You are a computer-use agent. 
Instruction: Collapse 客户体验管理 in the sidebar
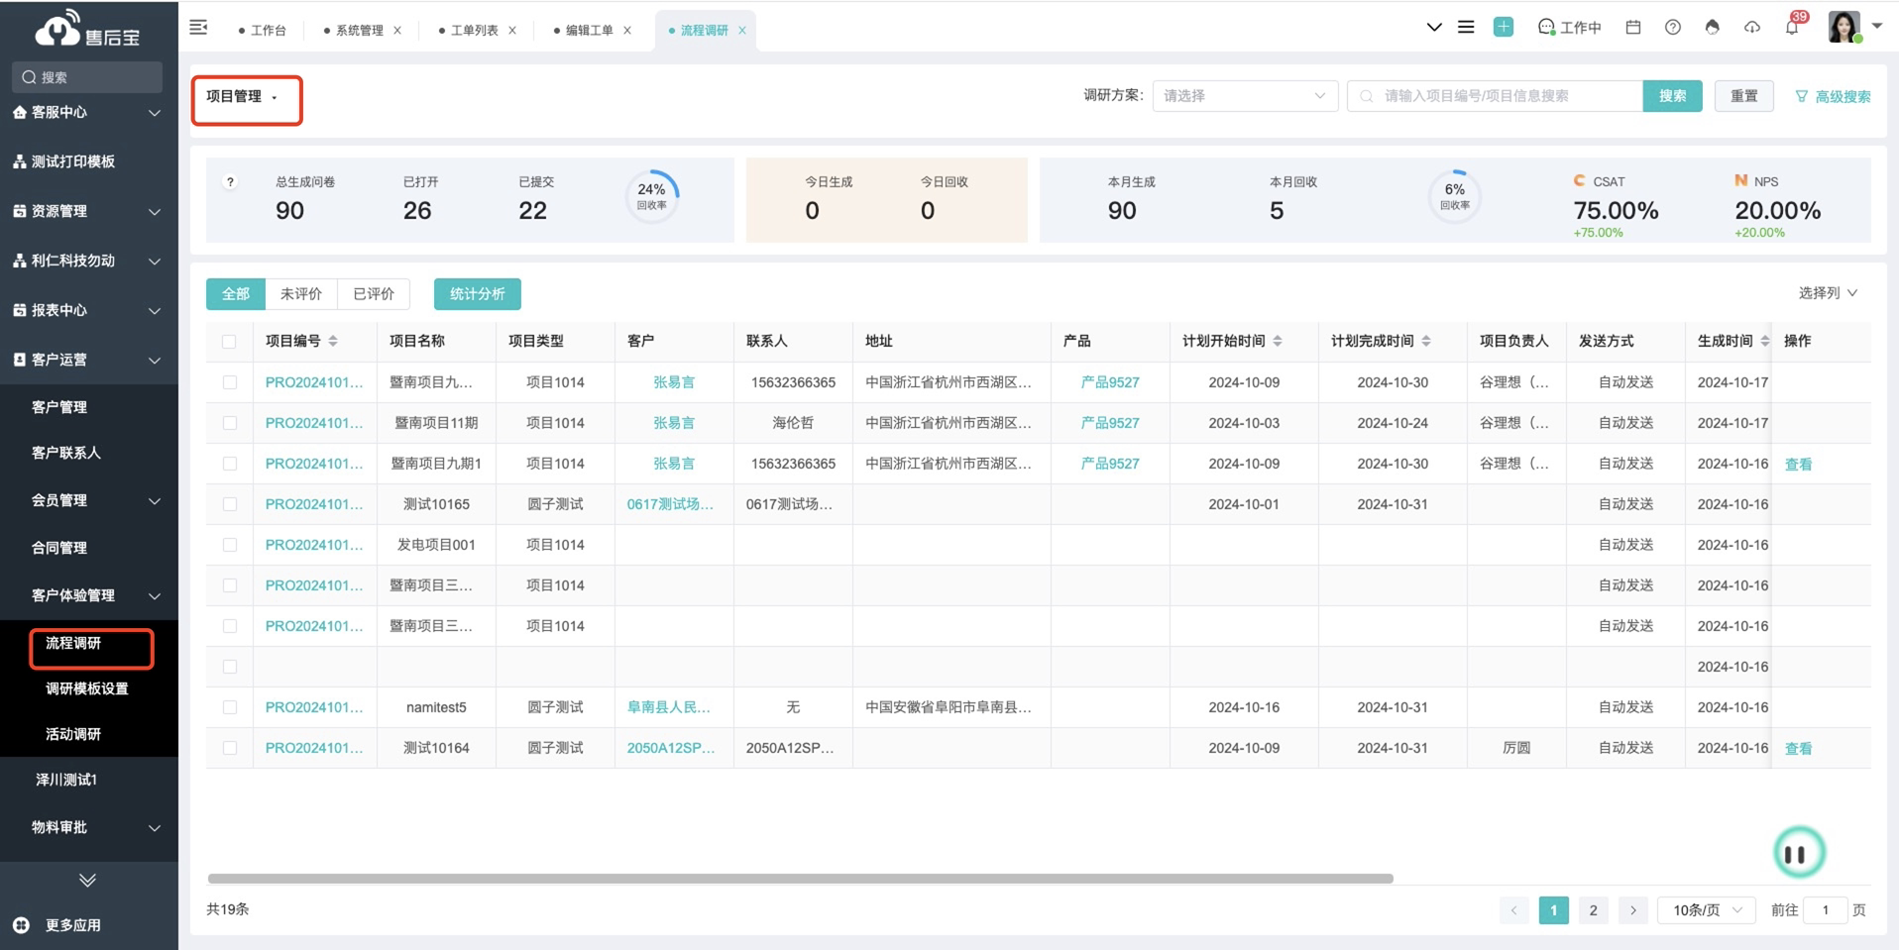point(88,595)
